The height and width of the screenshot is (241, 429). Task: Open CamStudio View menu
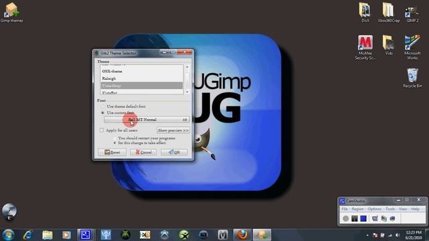coord(403,209)
